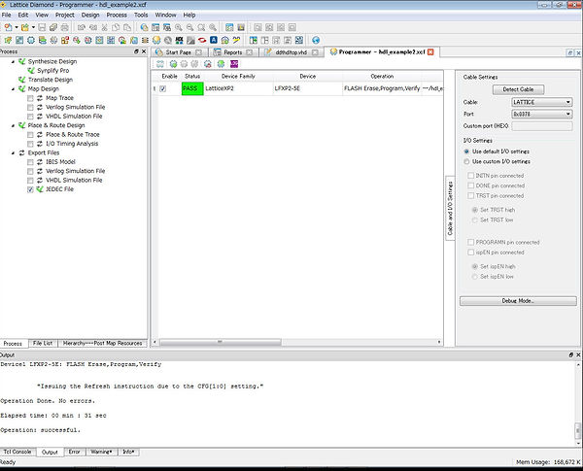Toggle Enable checkbox for the LatticeXP2 device row
The height and width of the screenshot is (471, 583).
click(163, 88)
